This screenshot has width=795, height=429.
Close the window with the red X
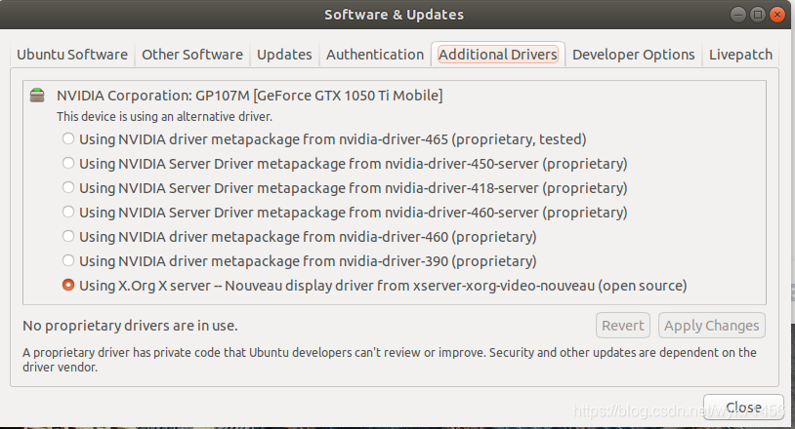point(776,15)
